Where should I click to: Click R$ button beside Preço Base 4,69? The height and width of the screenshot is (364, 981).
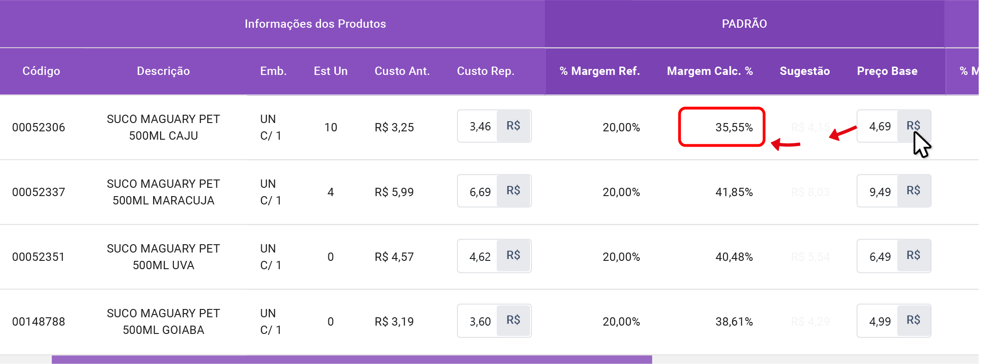(913, 126)
